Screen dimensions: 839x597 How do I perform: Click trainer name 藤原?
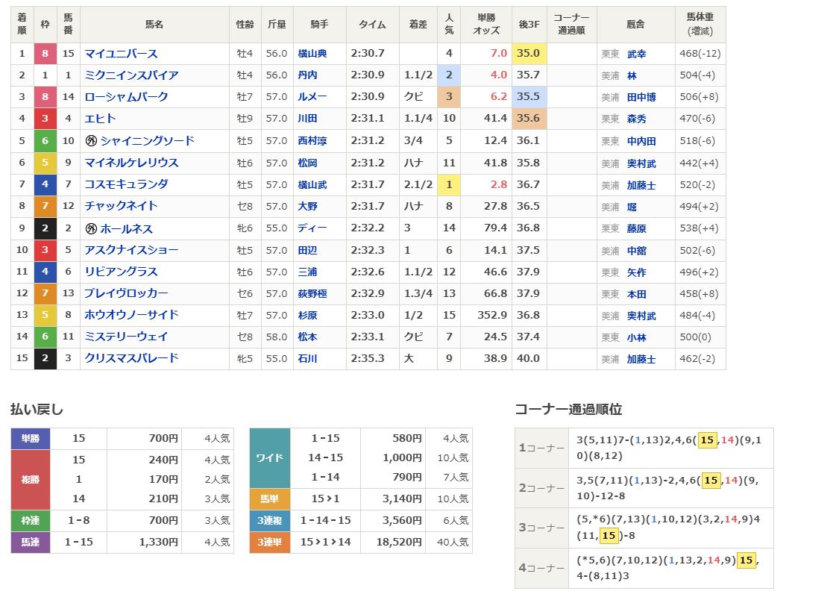pyautogui.click(x=637, y=228)
